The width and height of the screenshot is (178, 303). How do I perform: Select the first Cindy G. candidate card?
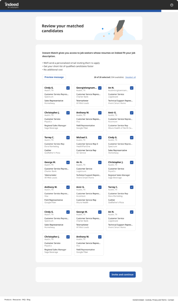click(57, 95)
